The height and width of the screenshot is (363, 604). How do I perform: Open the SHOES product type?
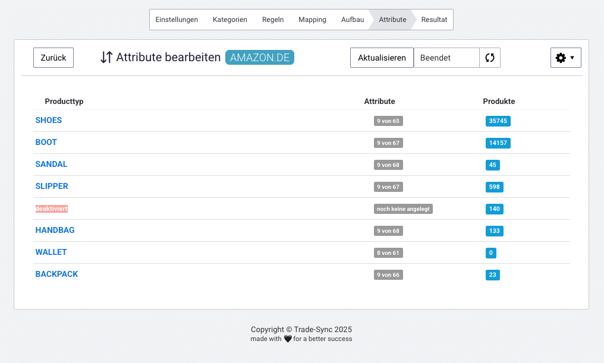[49, 121]
